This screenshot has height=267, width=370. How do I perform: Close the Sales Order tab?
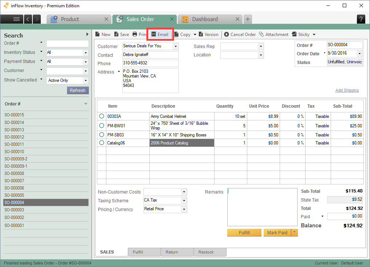(172, 19)
